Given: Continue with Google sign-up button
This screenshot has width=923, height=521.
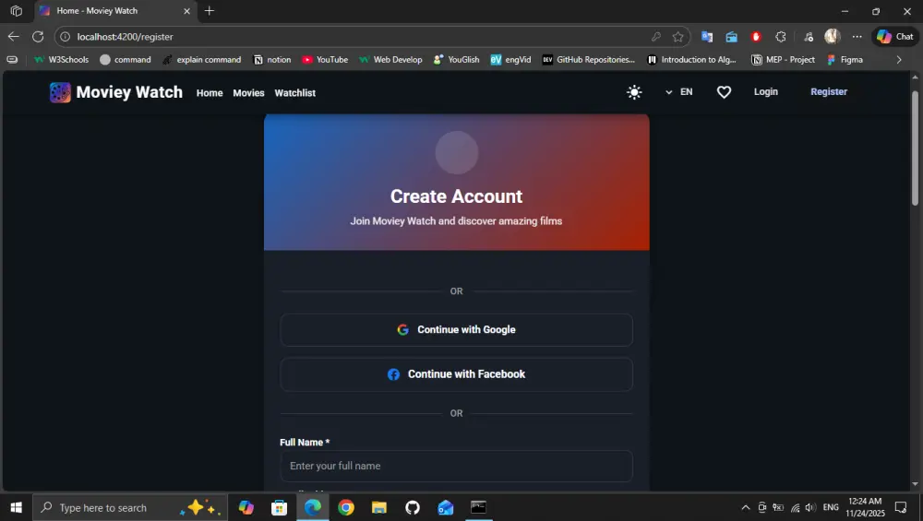Looking at the screenshot, I should pos(456,330).
